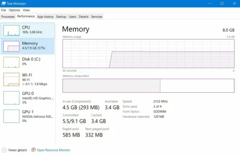240x155 pixels.
Task: Collapse view with Fewer details arrow
Action: 4,150
